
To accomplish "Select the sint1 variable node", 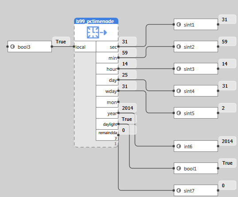I will (196, 24).
